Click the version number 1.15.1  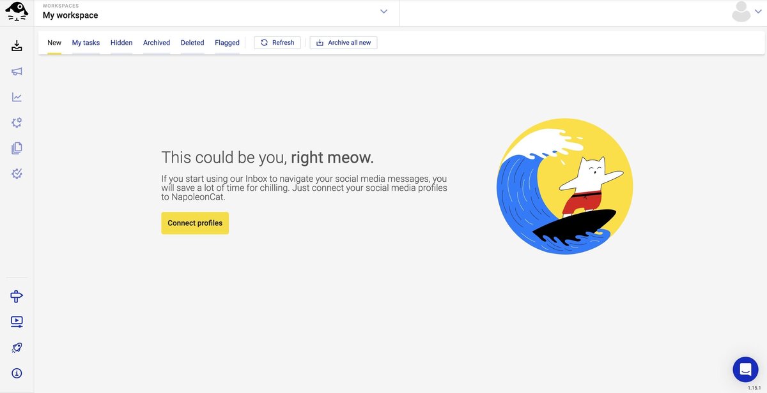click(x=755, y=387)
